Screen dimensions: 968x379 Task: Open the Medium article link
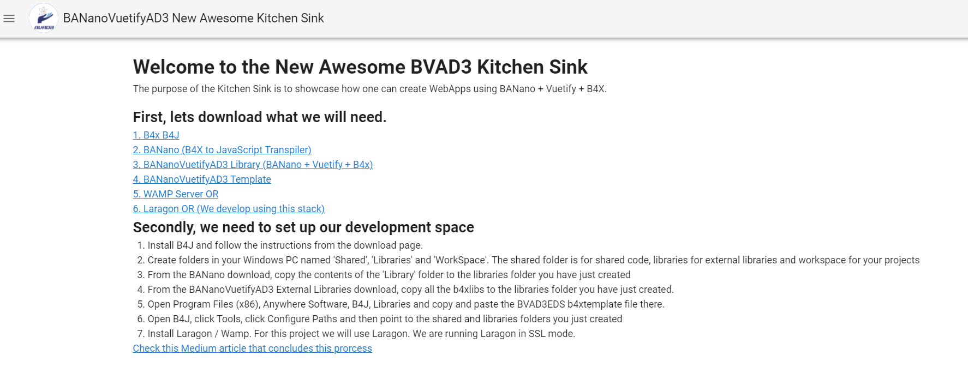pyautogui.click(x=252, y=348)
